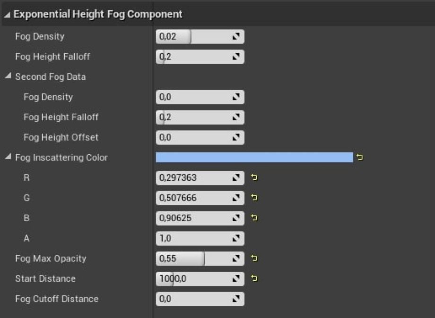Reset Fog Inscattering Color to default

tap(360, 158)
